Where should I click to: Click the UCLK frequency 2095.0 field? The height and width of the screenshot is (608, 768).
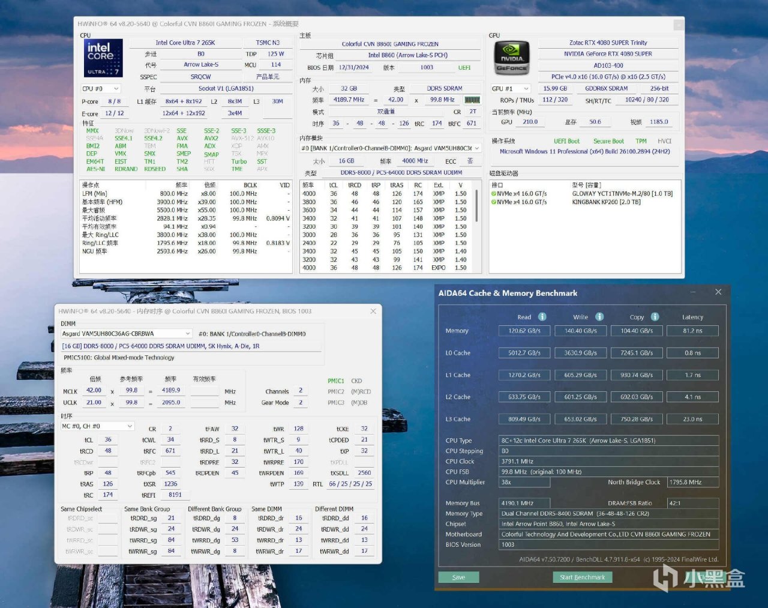tap(171, 403)
